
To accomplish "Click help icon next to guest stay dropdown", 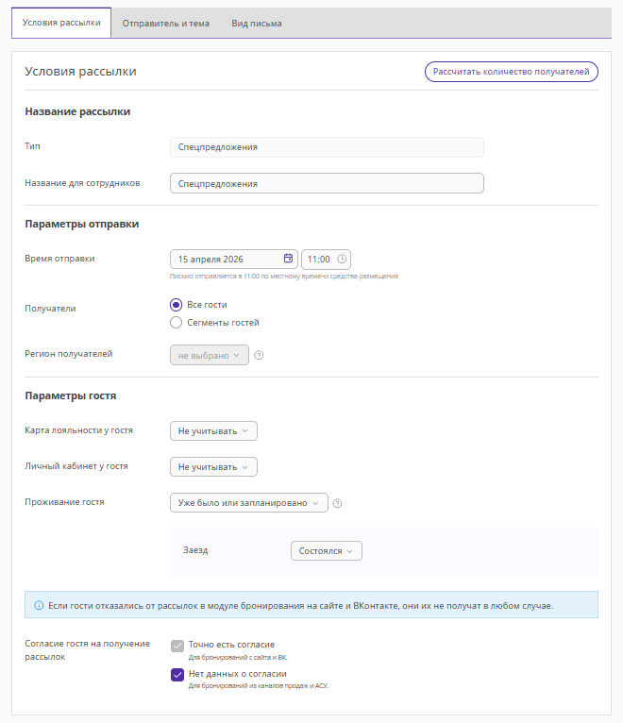I will (337, 503).
